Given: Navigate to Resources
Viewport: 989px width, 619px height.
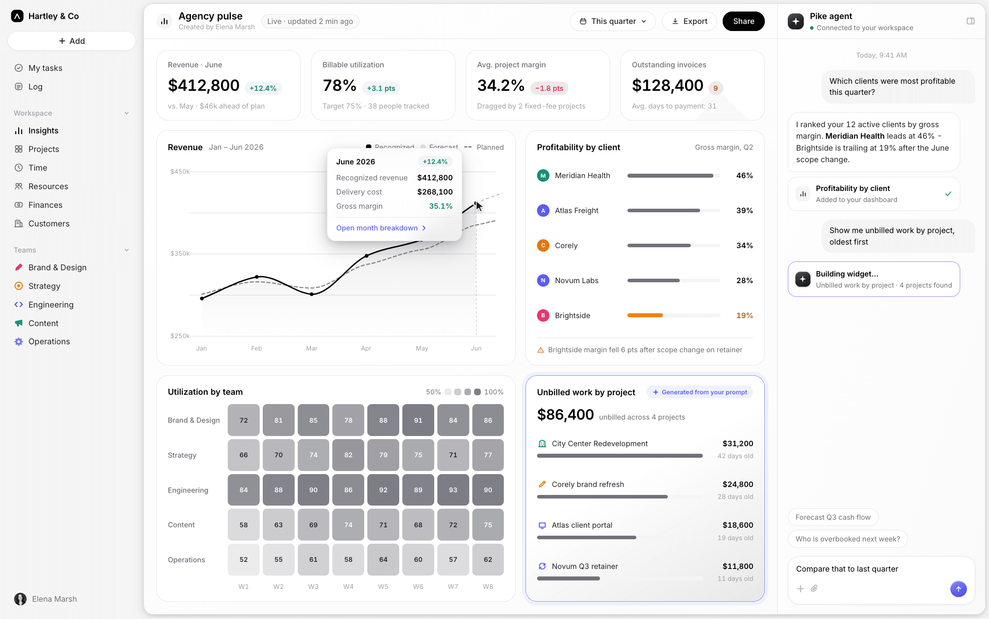Looking at the screenshot, I should tap(71, 186).
